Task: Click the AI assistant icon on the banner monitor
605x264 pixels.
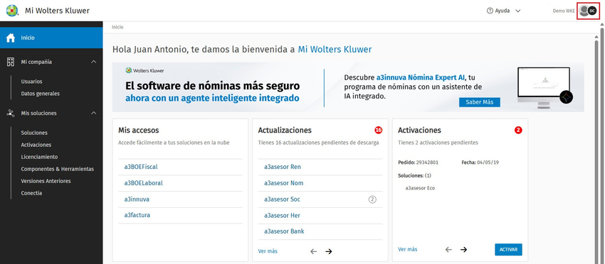Action: pos(566,97)
